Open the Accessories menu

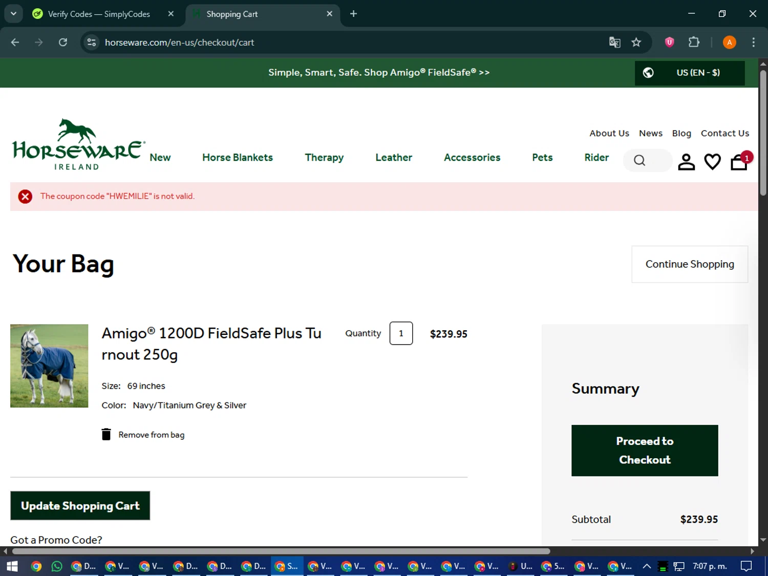[x=472, y=158]
